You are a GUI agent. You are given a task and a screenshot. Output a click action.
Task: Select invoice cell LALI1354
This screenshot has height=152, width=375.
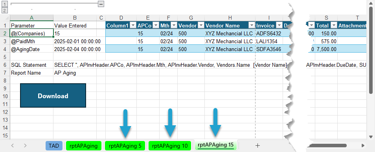pos(269,41)
